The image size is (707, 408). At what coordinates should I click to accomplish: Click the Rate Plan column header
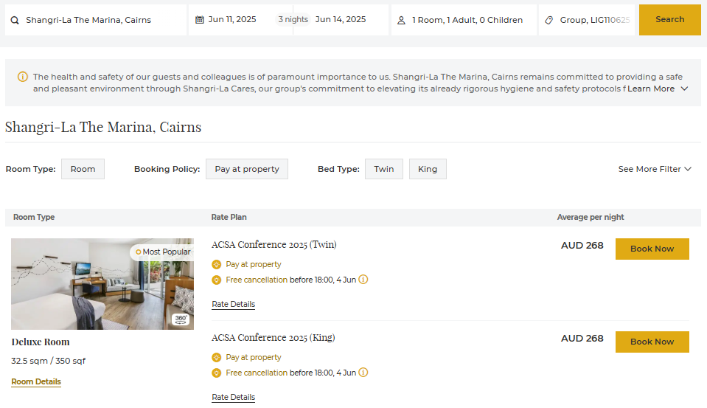(x=229, y=217)
